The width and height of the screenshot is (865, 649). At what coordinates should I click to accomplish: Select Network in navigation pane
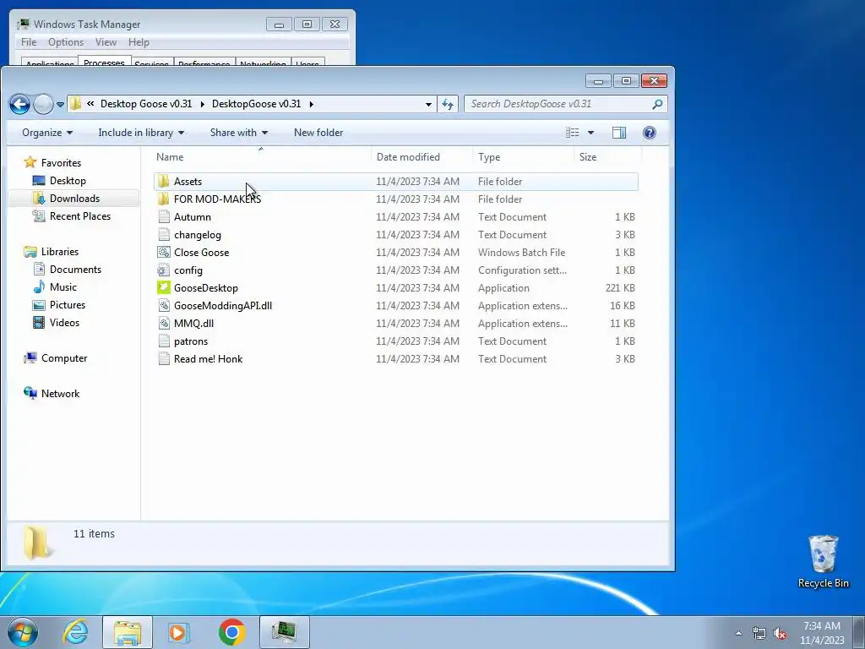[x=60, y=394]
